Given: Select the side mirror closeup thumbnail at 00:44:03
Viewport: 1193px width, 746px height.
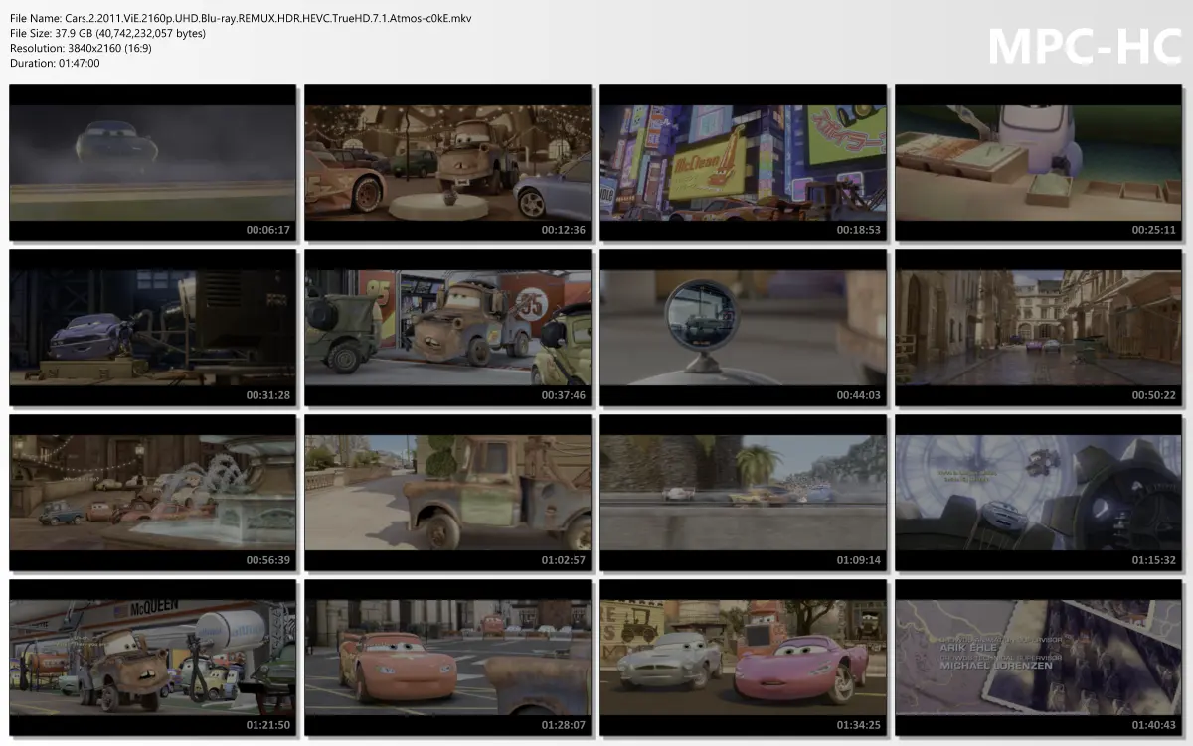Looking at the screenshot, I should 743,329.
